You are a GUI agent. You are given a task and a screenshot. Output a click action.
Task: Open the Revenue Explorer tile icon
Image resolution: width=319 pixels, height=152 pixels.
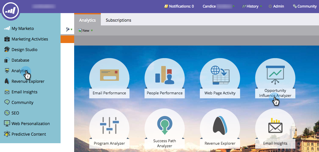[220, 125]
